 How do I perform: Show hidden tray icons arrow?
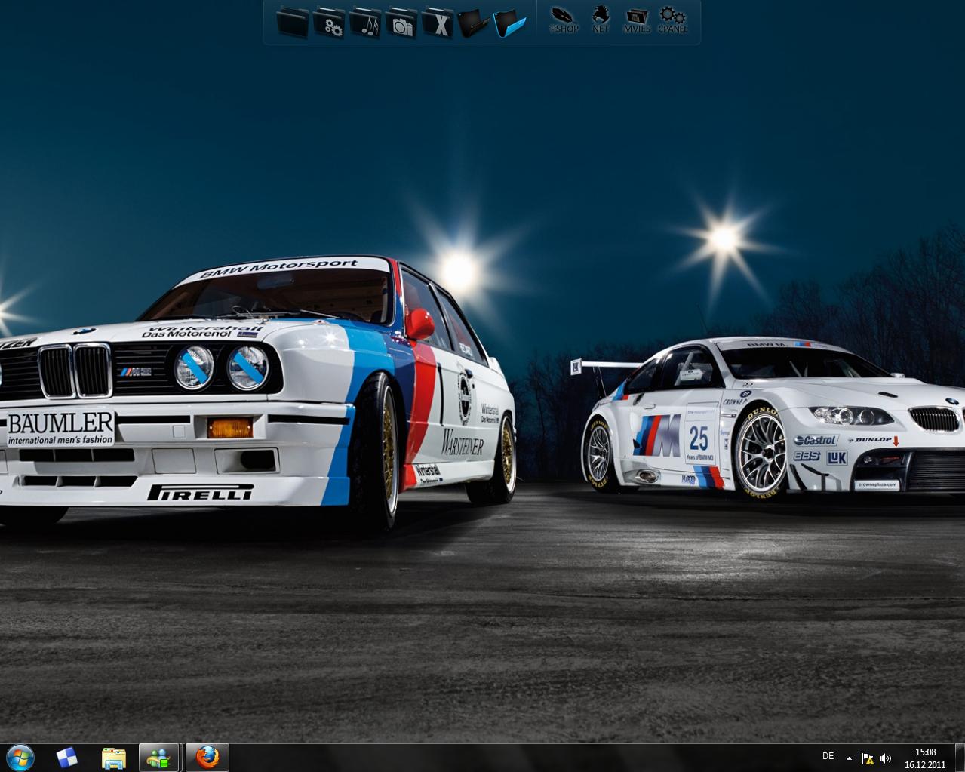click(850, 758)
